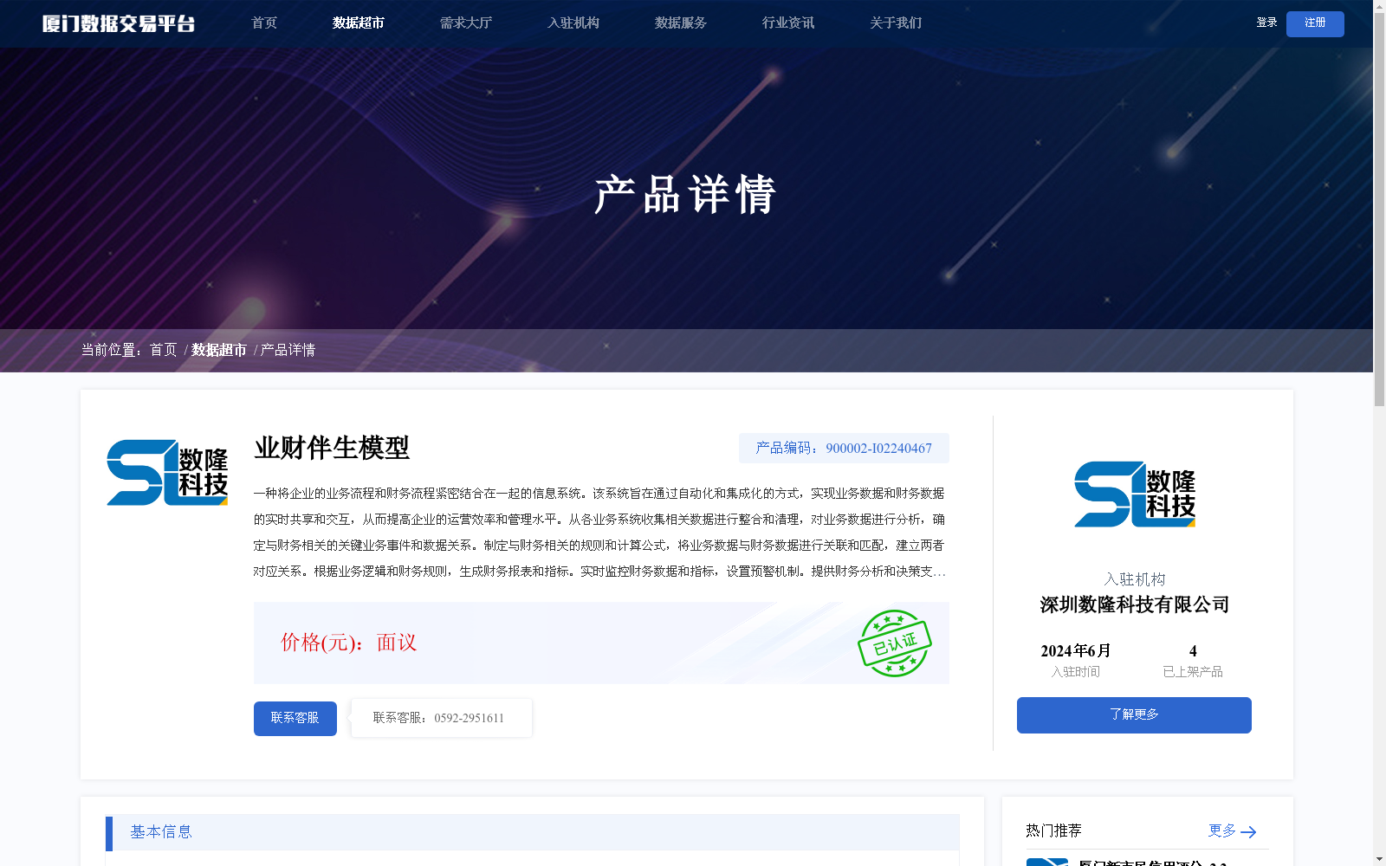The image size is (1386, 866).
Task: Click the 产品详情 breadcrumb text
Action: (x=288, y=350)
